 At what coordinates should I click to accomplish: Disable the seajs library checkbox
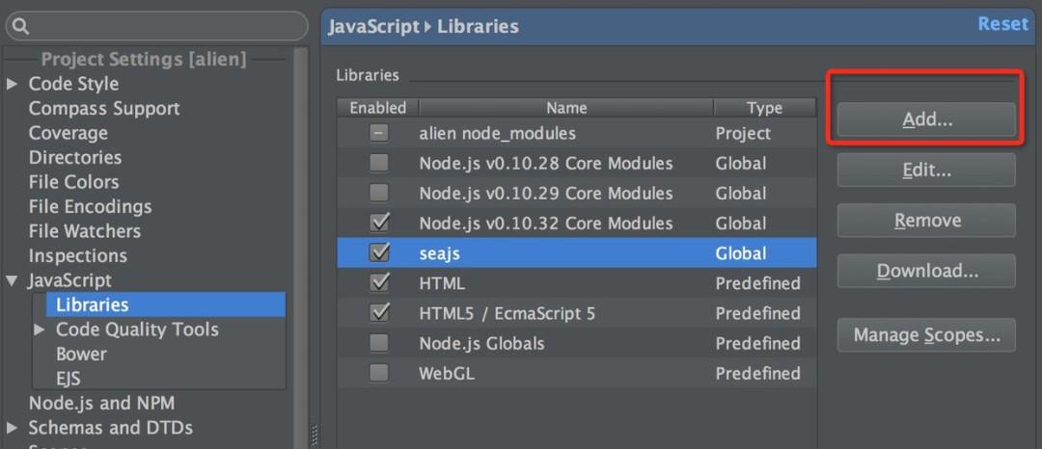[x=379, y=253]
